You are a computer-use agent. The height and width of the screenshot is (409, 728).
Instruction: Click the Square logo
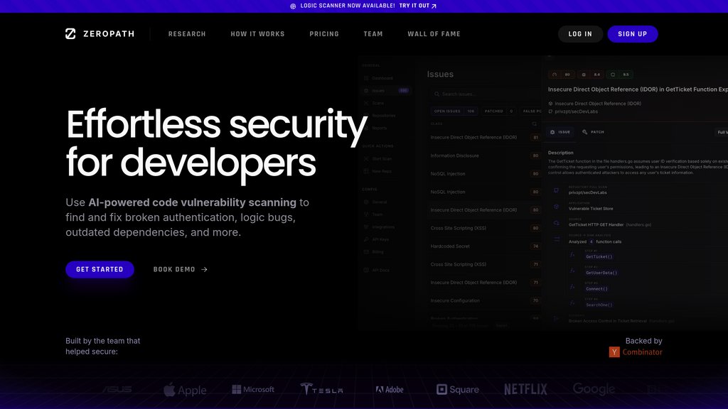click(x=458, y=390)
